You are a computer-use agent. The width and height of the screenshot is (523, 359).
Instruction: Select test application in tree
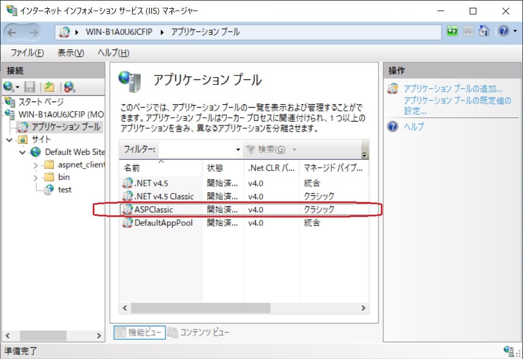click(65, 190)
